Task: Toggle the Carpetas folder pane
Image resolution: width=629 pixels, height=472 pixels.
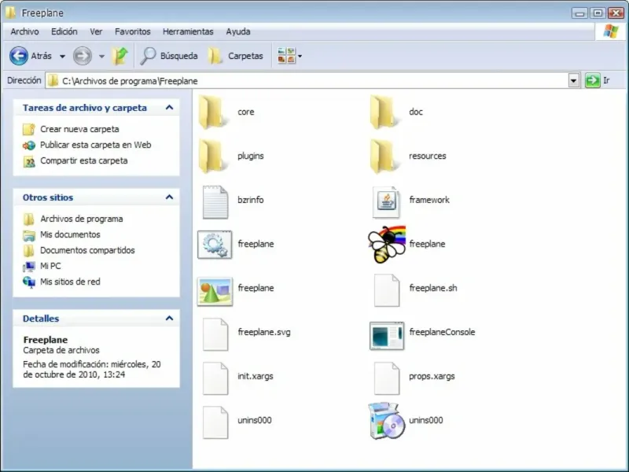Action: [236, 56]
